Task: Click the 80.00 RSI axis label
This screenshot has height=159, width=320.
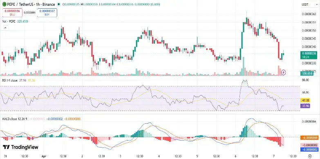Action: pyautogui.click(x=305, y=80)
